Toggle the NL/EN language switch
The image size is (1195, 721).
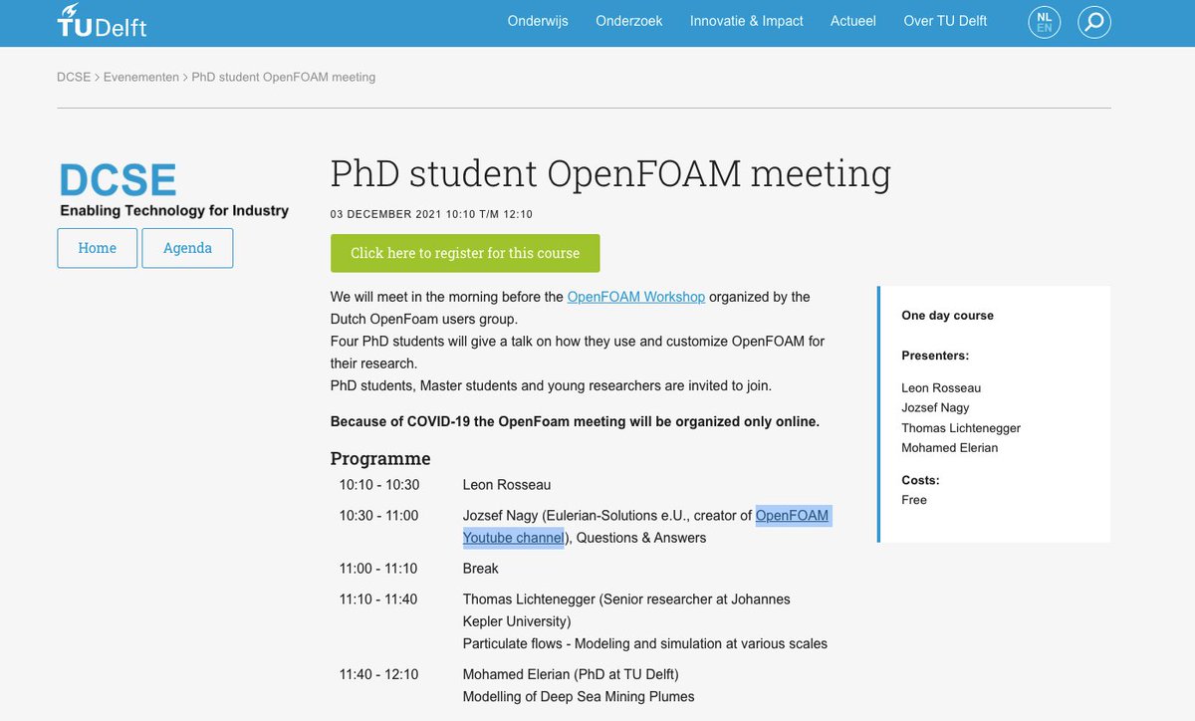tap(1044, 22)
